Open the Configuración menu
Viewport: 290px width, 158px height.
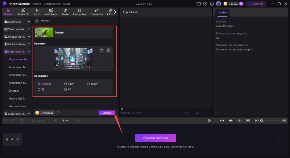pyautogui.click(x=52, y=4)
